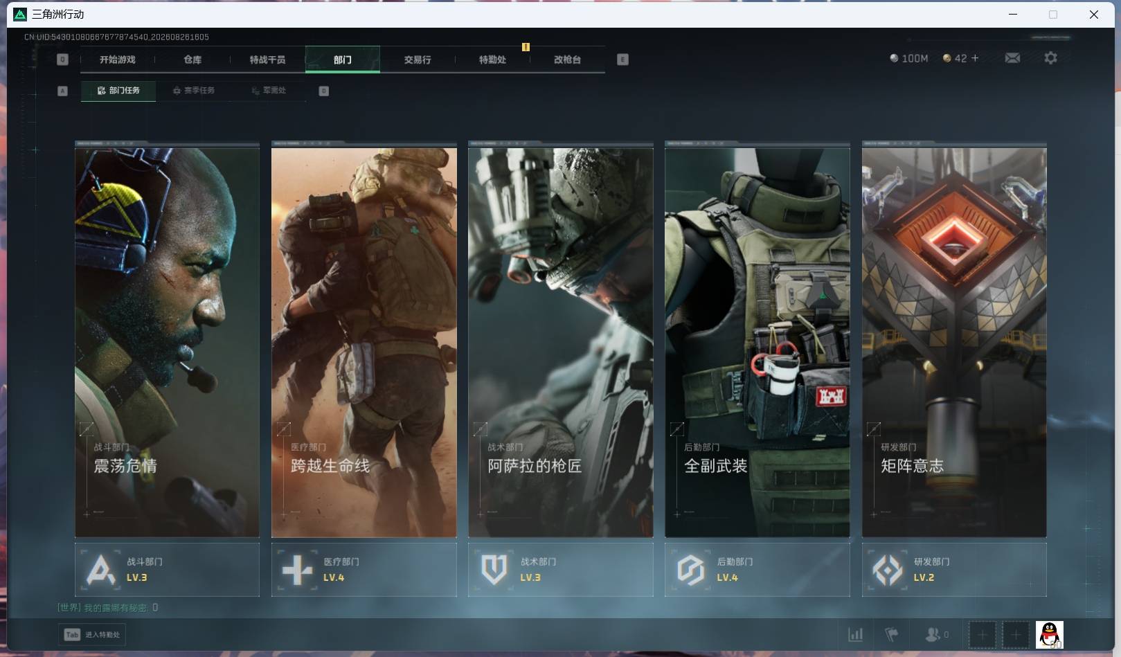Click the 研发部门 emblem icon
Image resolution: width=1121 pixels, height=657 pixels.
point(888,570)
